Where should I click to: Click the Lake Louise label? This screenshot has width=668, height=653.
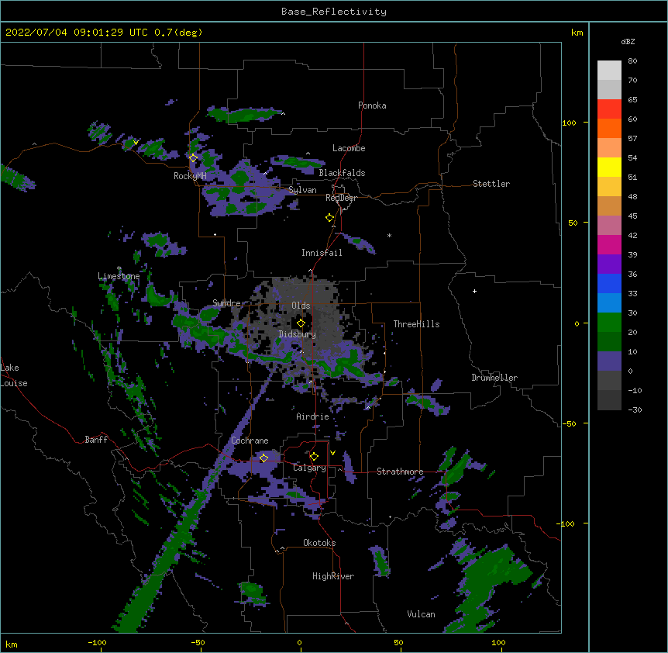click(x=13, y=375)
